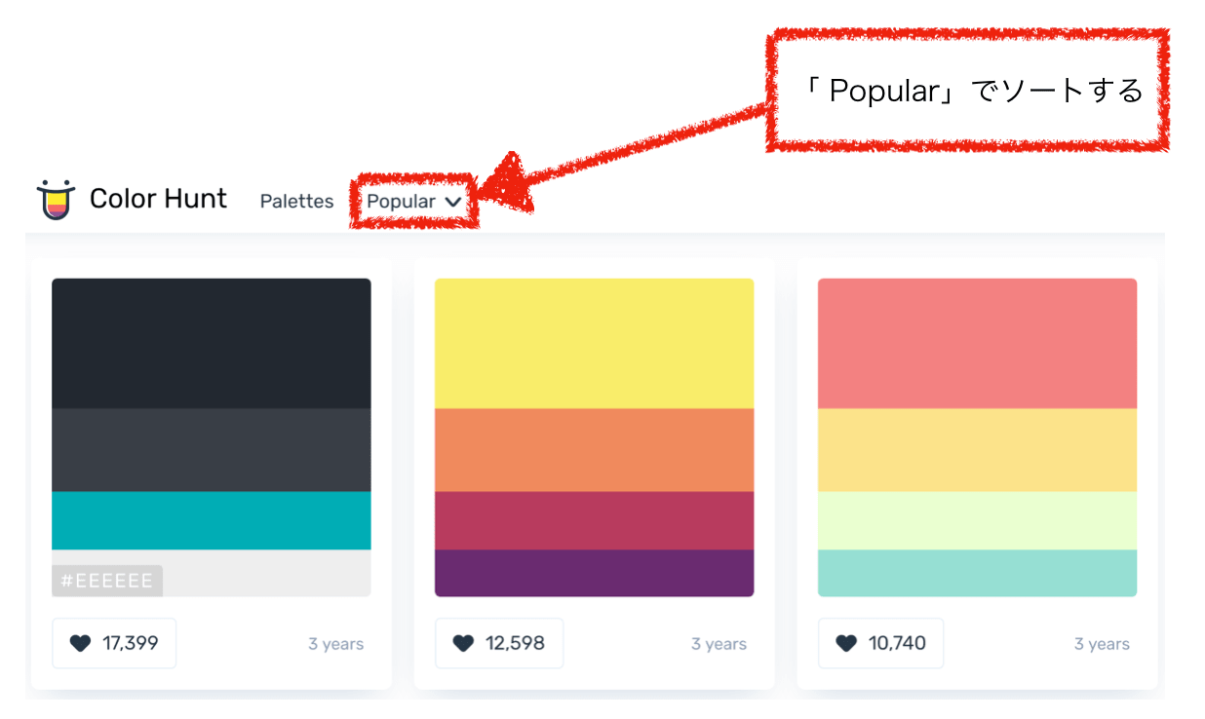Select the Palettes menu item
1205x719 pixels.
[296, 201]
